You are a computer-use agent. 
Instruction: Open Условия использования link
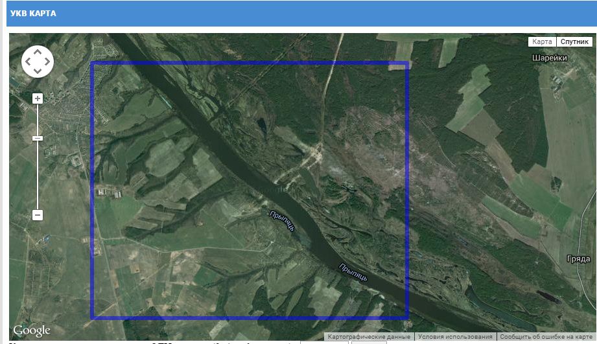click(x=455, y=337)
